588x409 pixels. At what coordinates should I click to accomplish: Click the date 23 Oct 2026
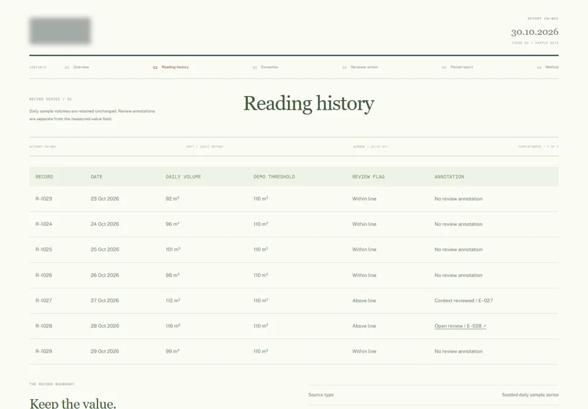coord(105,199)
